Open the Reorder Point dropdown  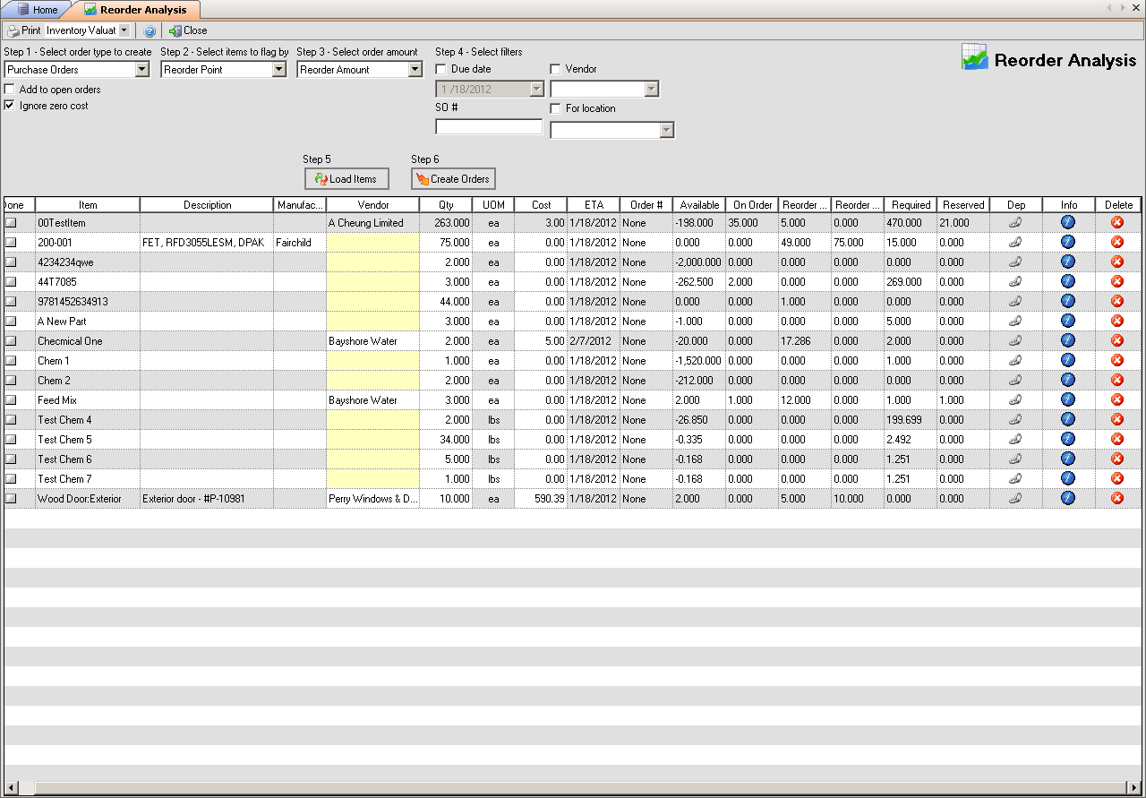coord(278,70)
